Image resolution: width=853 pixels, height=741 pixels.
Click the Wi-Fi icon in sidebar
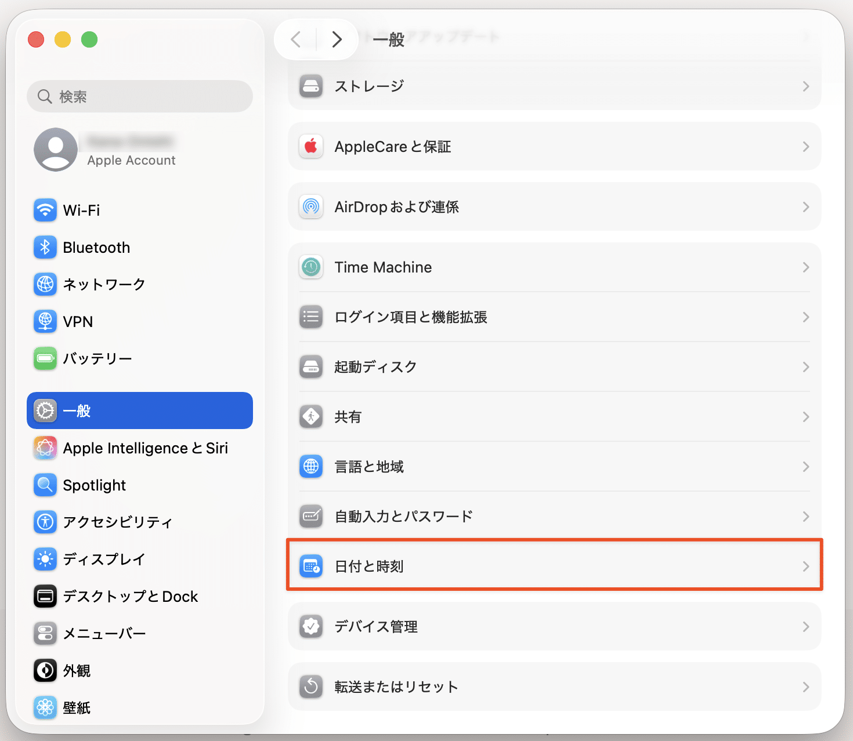[45, 210]
